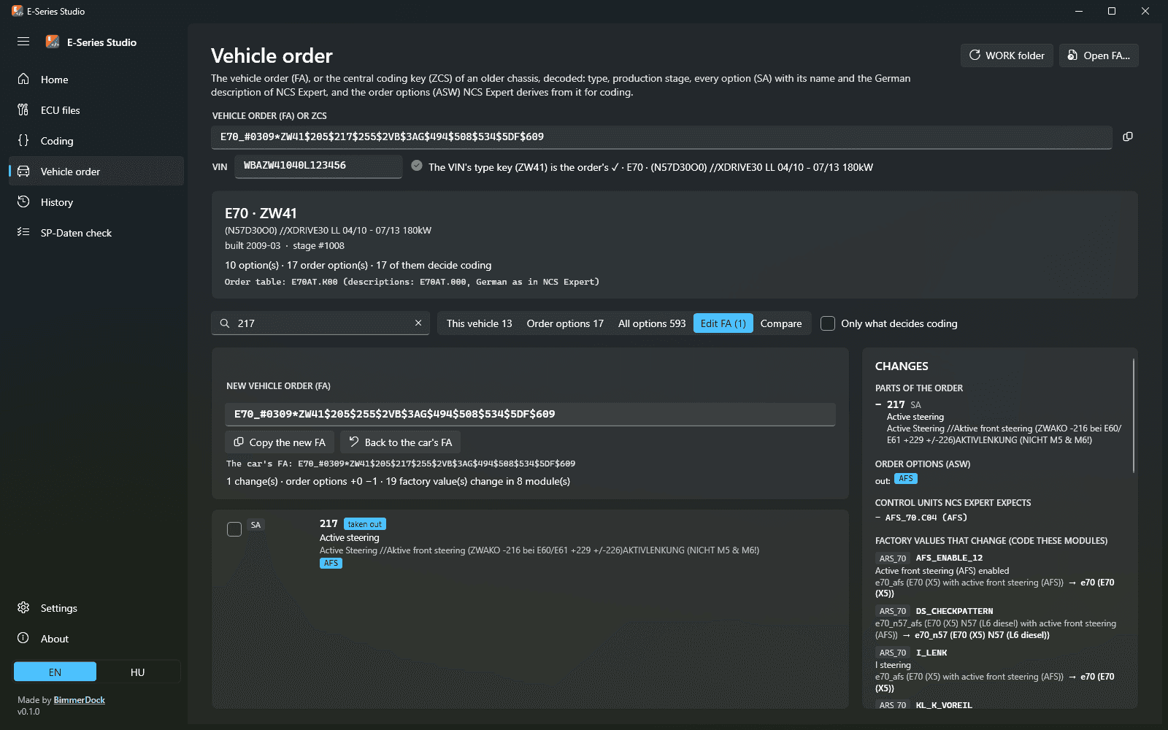Switch language to EN
The image size is (1168, 730).
tap(55, 672)
